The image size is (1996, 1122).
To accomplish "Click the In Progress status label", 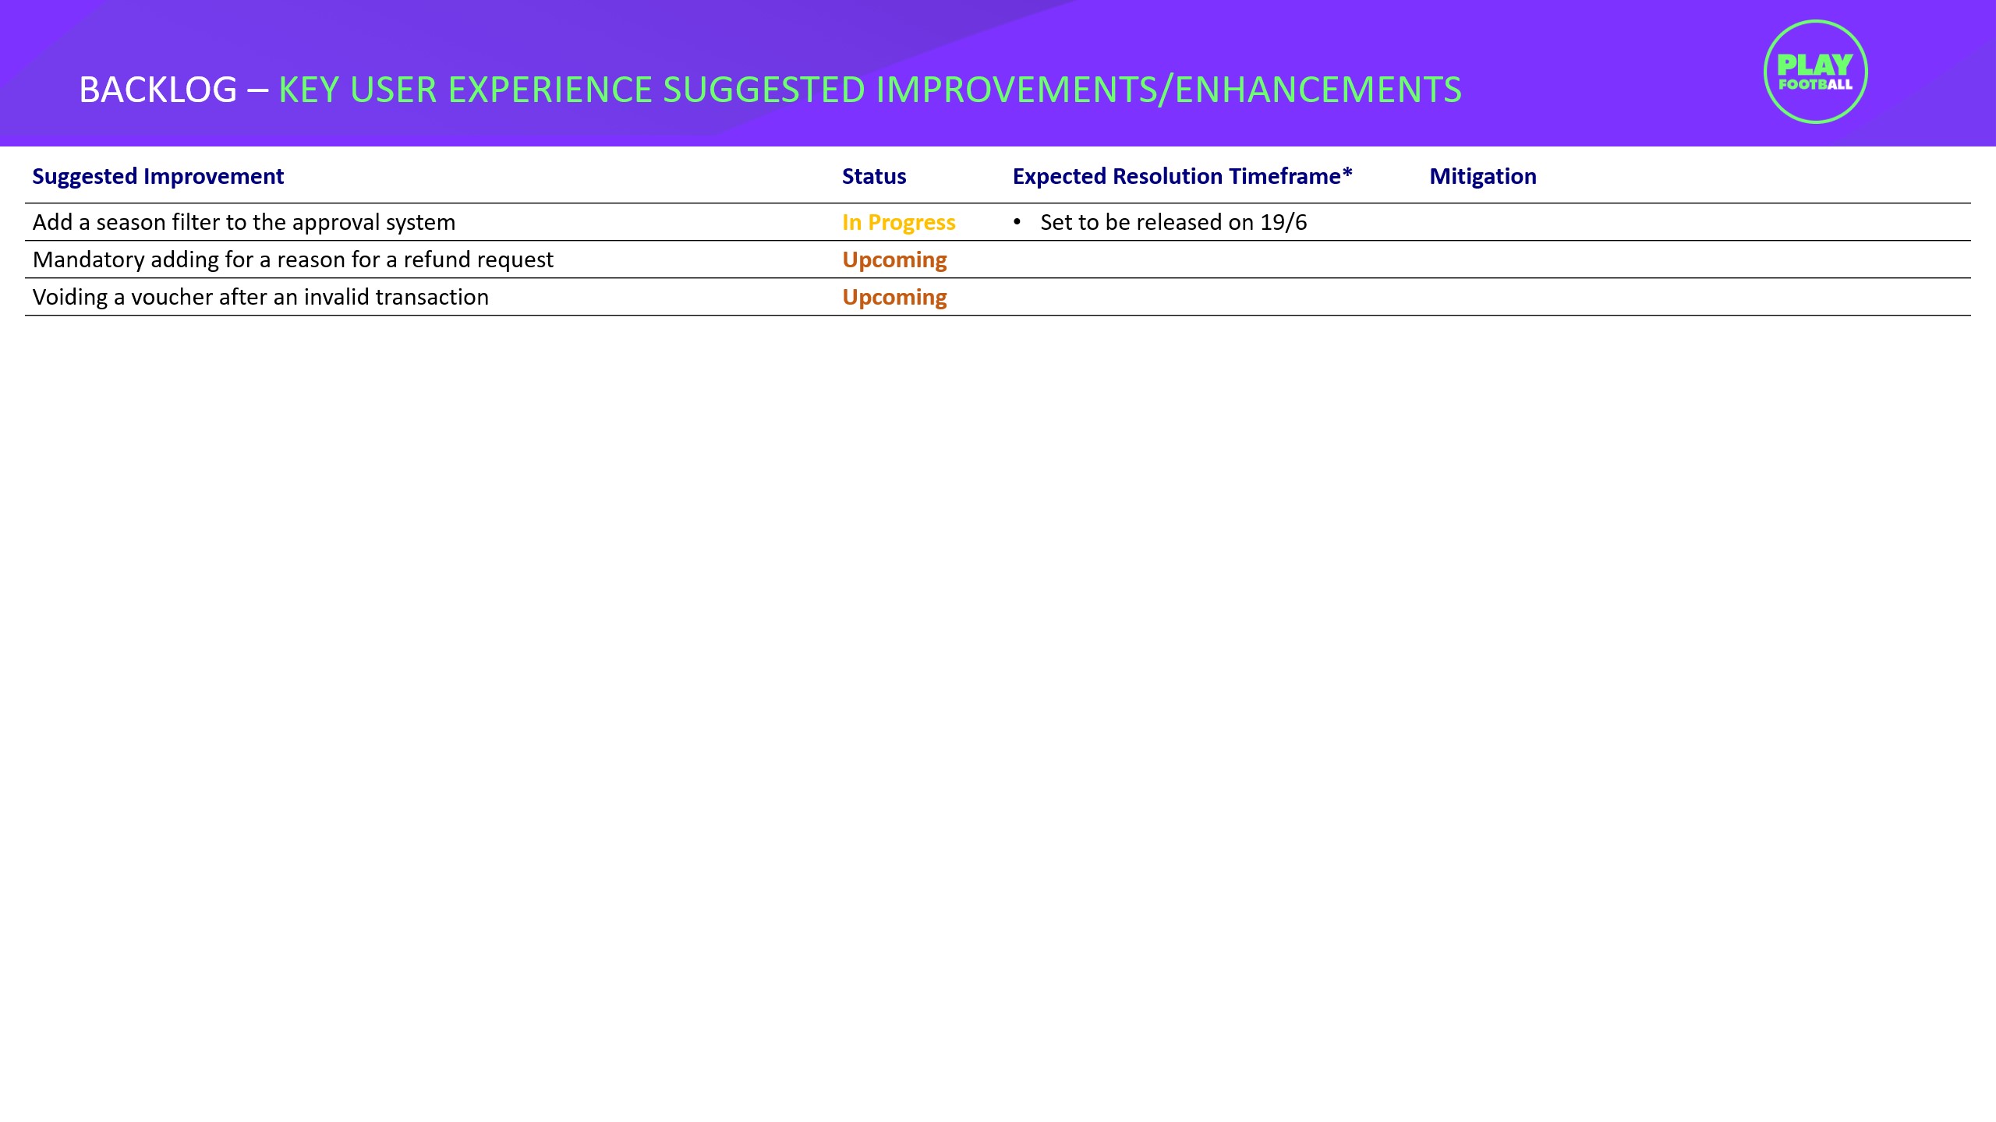I will point(898,222).
